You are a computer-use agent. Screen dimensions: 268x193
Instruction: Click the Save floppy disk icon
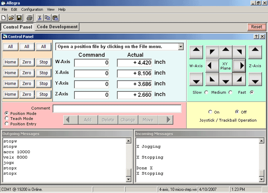click(x=19, y=18)
